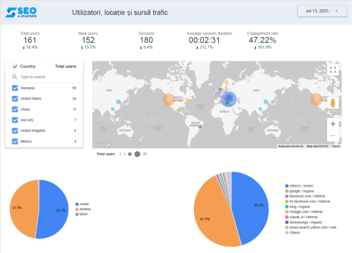Zoom out on the map

coord(333,136)
